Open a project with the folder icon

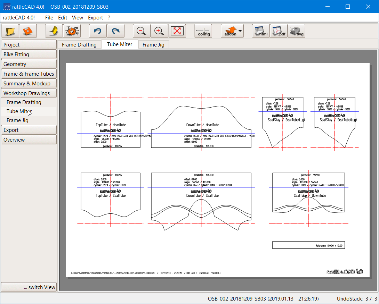pos(10,31)
